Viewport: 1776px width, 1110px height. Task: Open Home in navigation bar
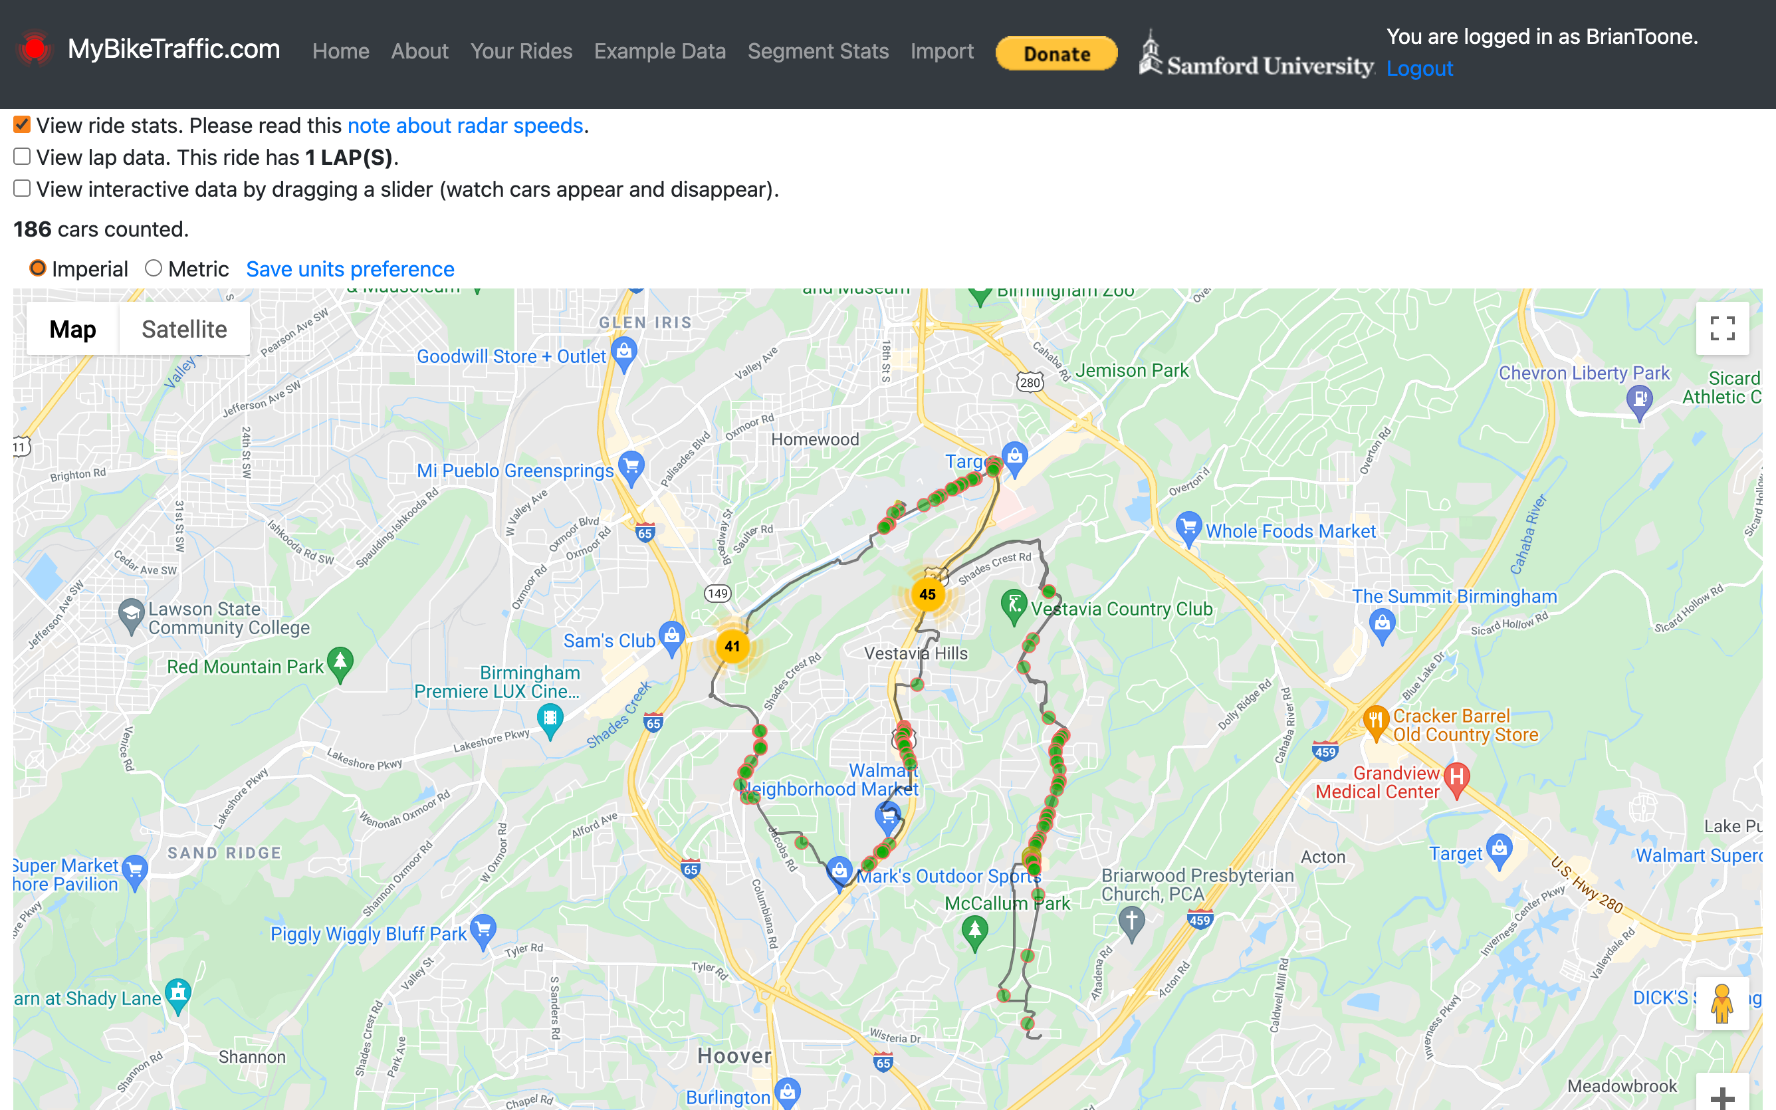(x=340, y=51)
